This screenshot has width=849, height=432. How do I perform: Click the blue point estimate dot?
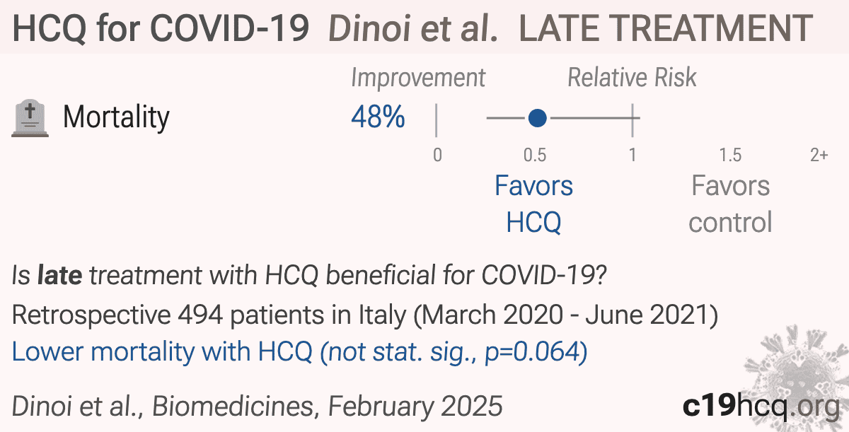pyautogui.click(x=537, y=118)
